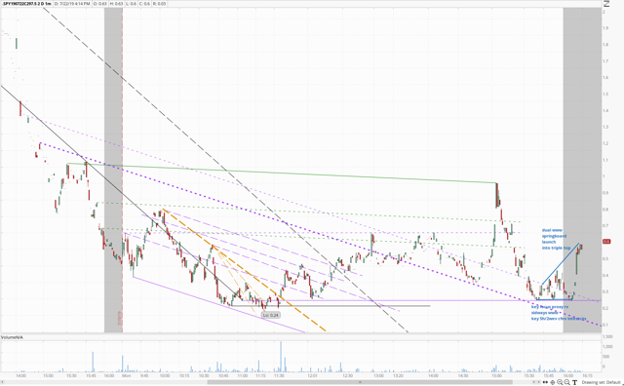Screen dimensions: 624x386
Task: Click the icon at top-right corner of chart
Action: (x=606, y=4)
